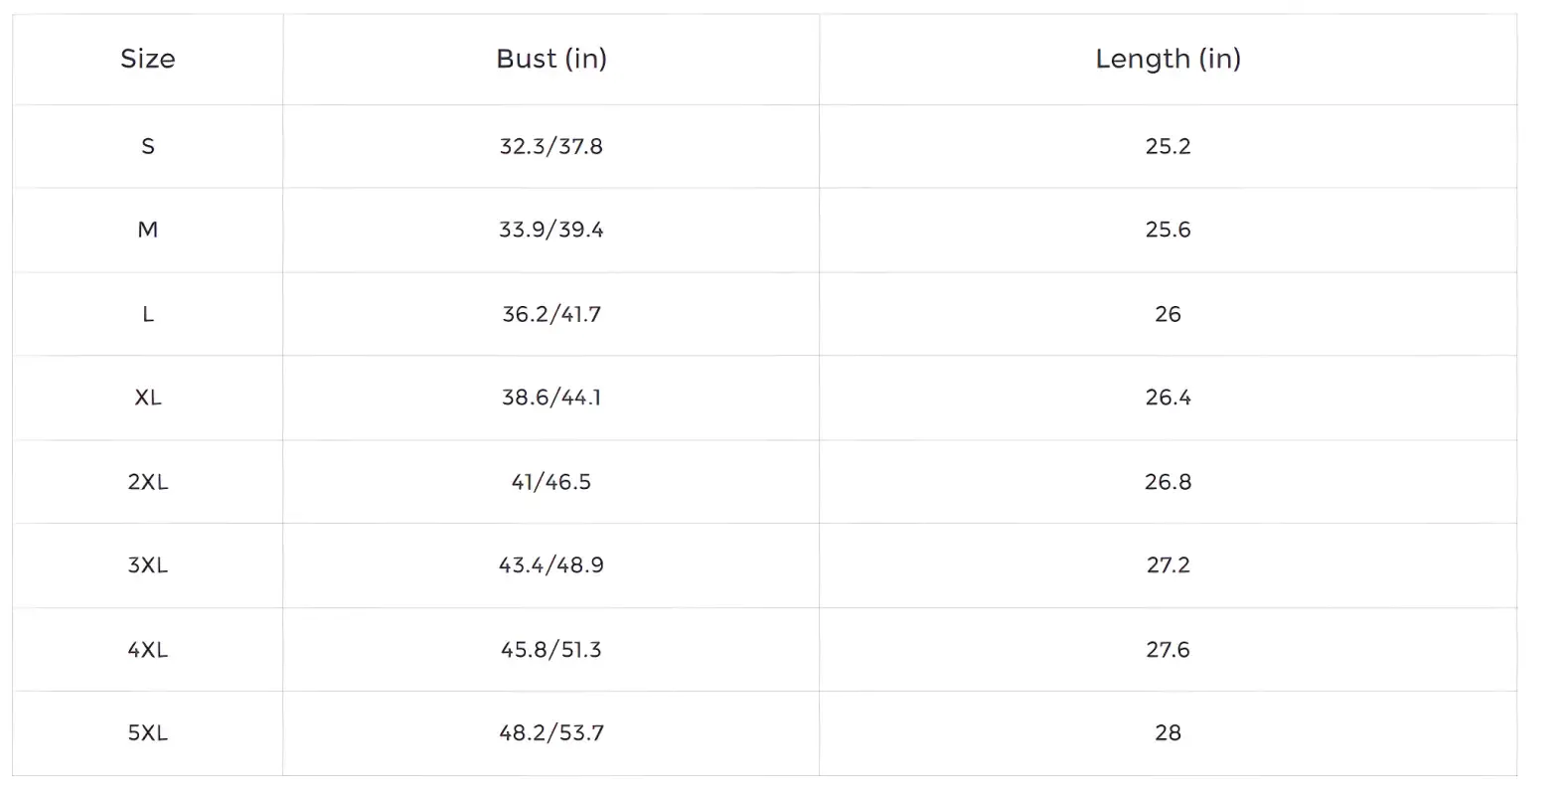Click the Length (in) column header
This screenshot has width=1565, height=795.
click(1169, 59)
